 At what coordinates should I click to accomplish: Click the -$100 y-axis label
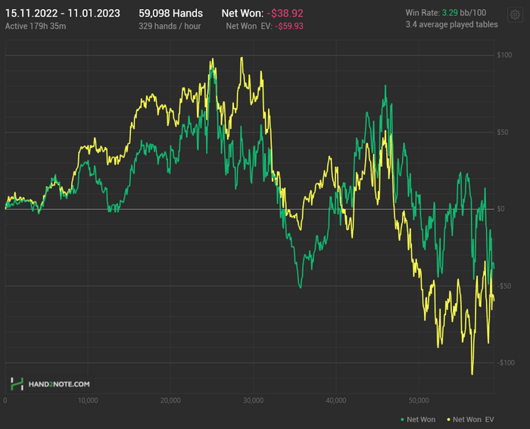[x=506, y=363]
